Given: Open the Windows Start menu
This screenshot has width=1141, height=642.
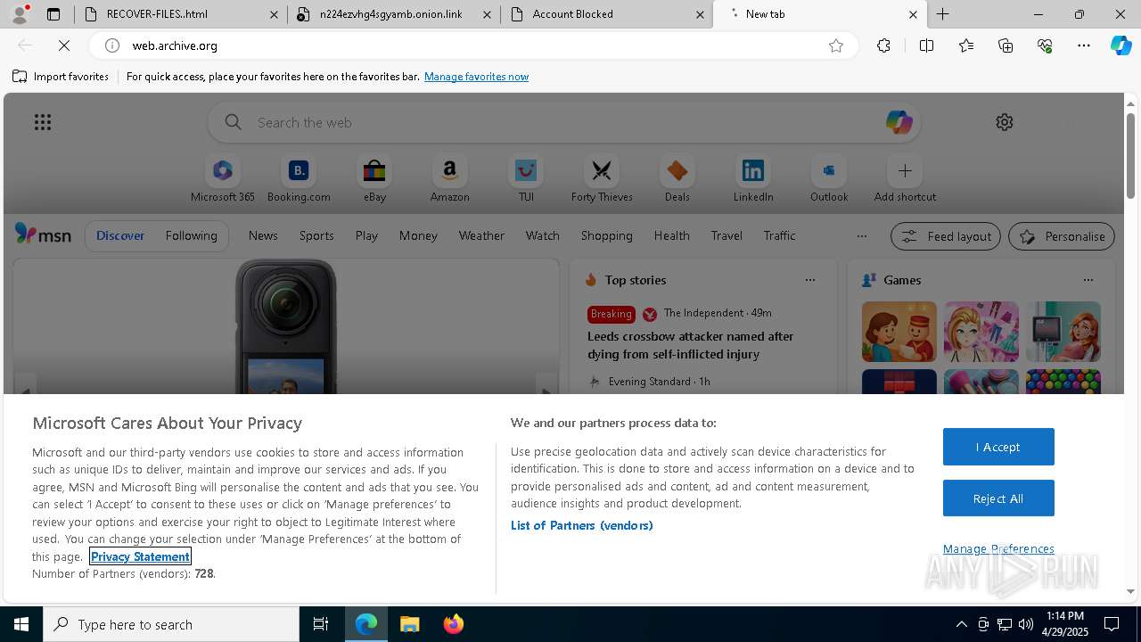Looking at the screenshot, I should (21, 624).
